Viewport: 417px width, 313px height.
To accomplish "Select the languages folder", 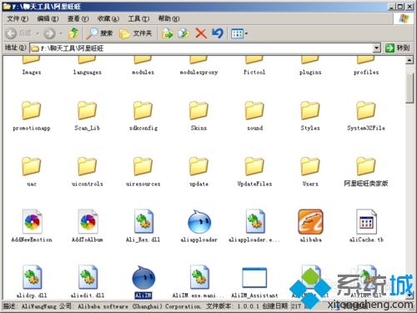I will [x=87, y=66].
